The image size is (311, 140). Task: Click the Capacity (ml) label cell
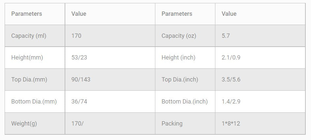click(29, 36)
